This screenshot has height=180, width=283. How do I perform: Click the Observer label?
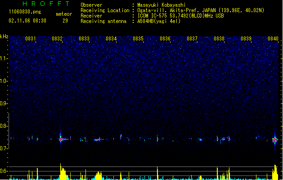pos(91,5)
